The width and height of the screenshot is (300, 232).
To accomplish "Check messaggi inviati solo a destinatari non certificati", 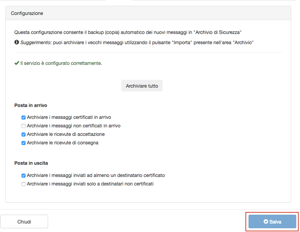I will click(x=24, y=184).
